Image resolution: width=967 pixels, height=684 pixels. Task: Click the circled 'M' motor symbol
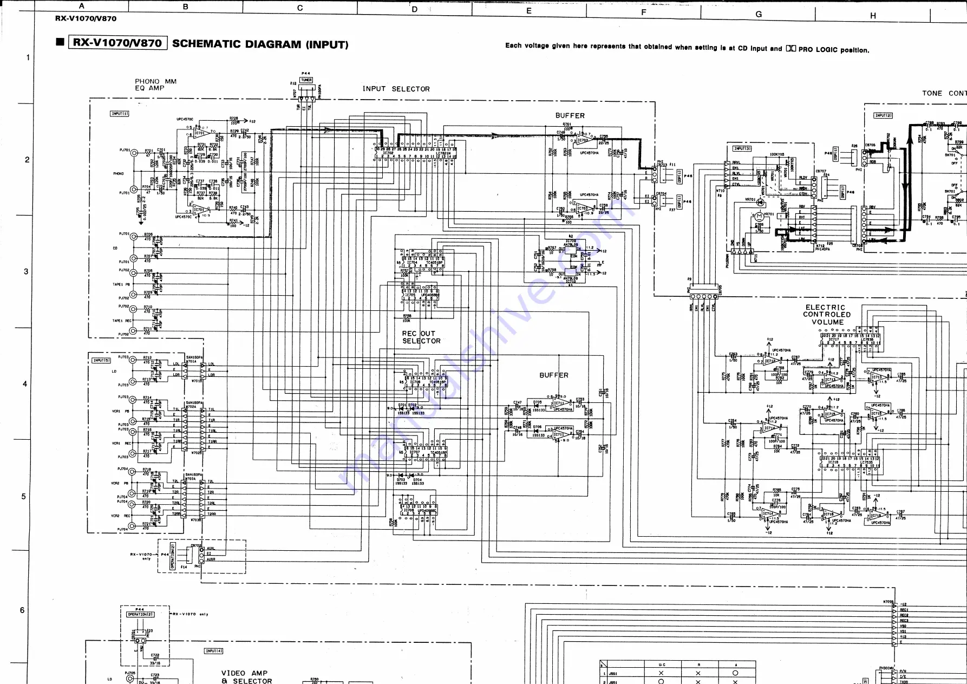pyautogui.click(x=759, y=217)
